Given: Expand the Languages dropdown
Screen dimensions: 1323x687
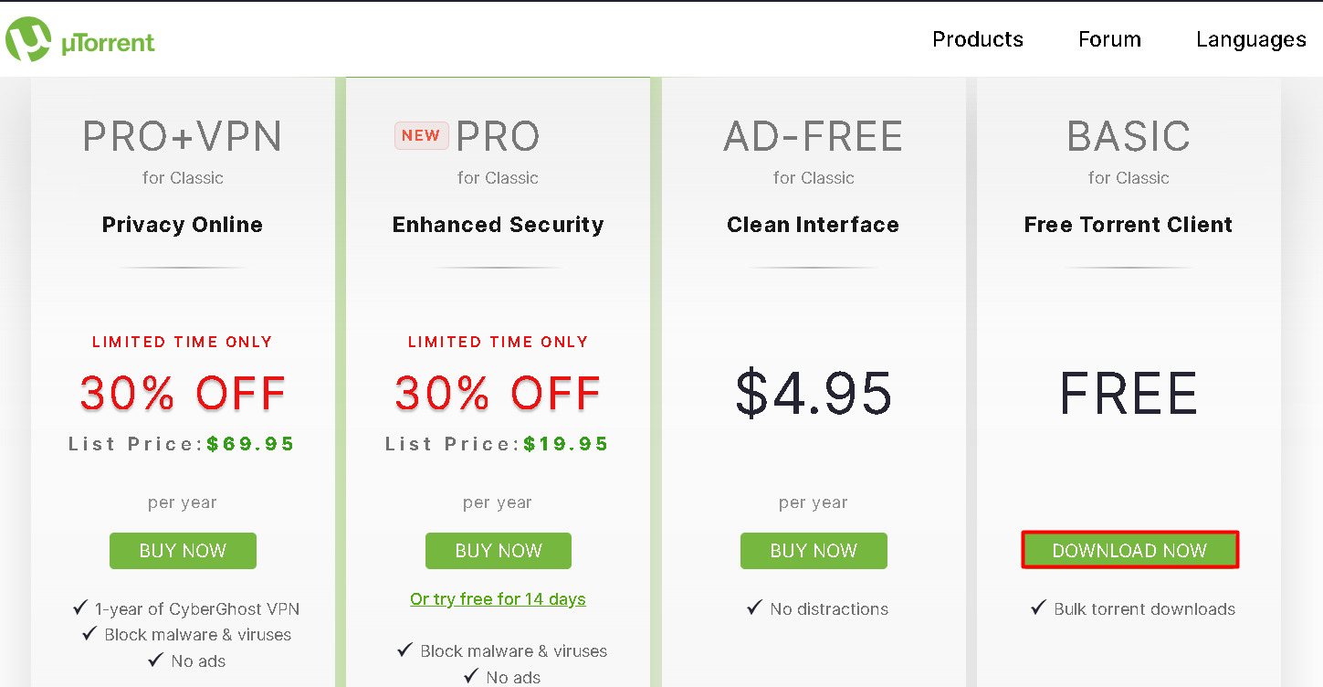Looking at the screenshot, I should tap(1250, 39).
